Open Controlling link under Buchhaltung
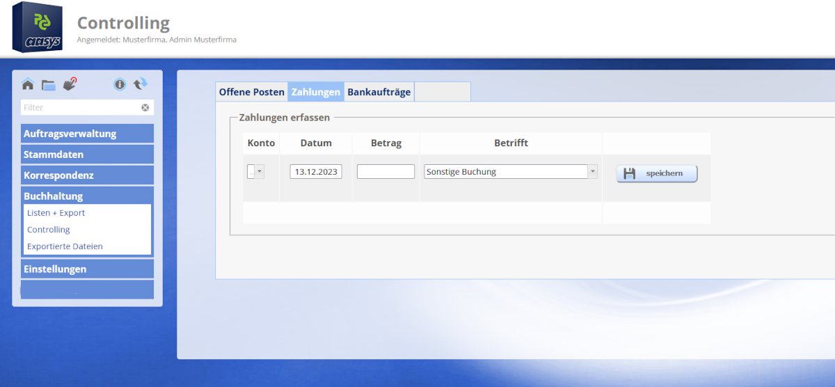 click(49, 230)
